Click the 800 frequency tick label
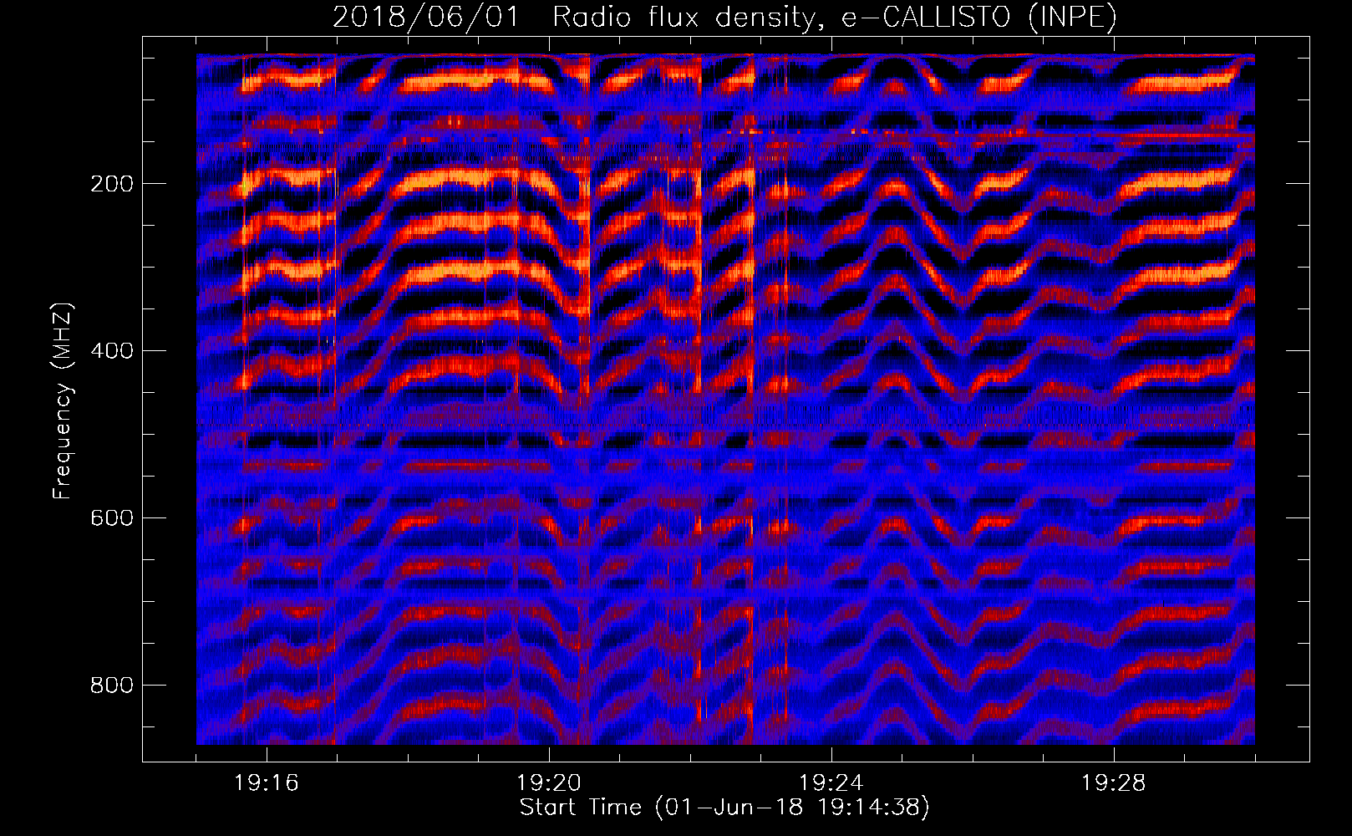This screenshot has width=1352, height=836. coord(111,686)
